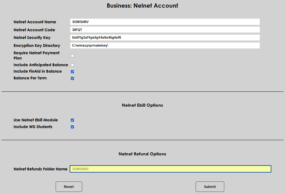
Task: Click the Require Nelnet Payment Plan label
Action: (x=36, y=55)
